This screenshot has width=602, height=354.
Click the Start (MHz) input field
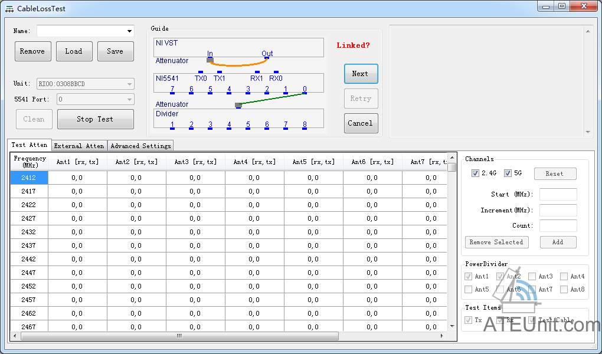558,195
